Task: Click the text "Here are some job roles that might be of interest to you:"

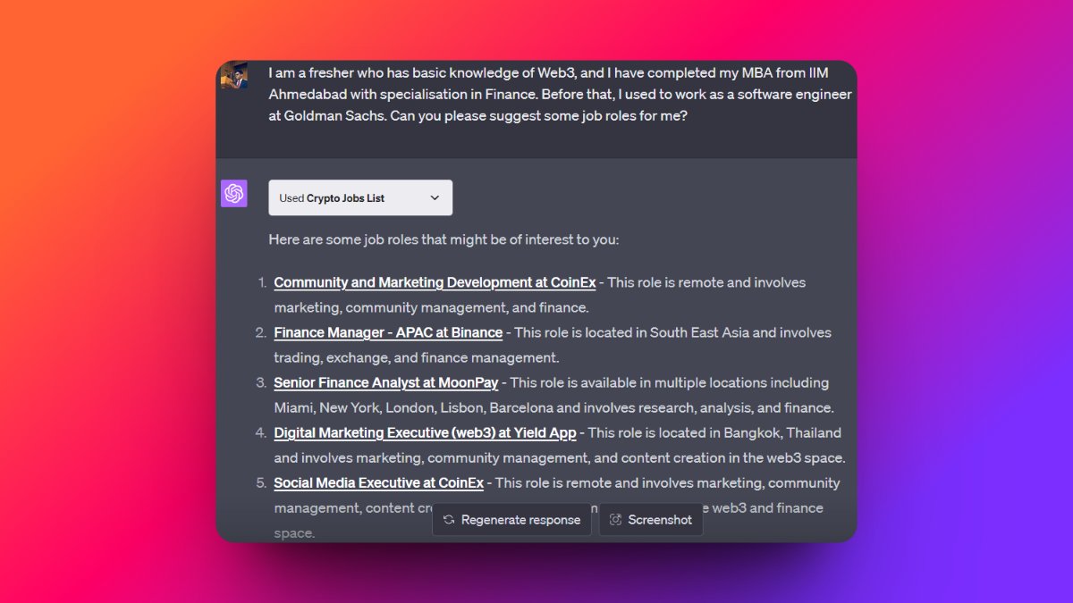Action: click(x=444, y=239)
